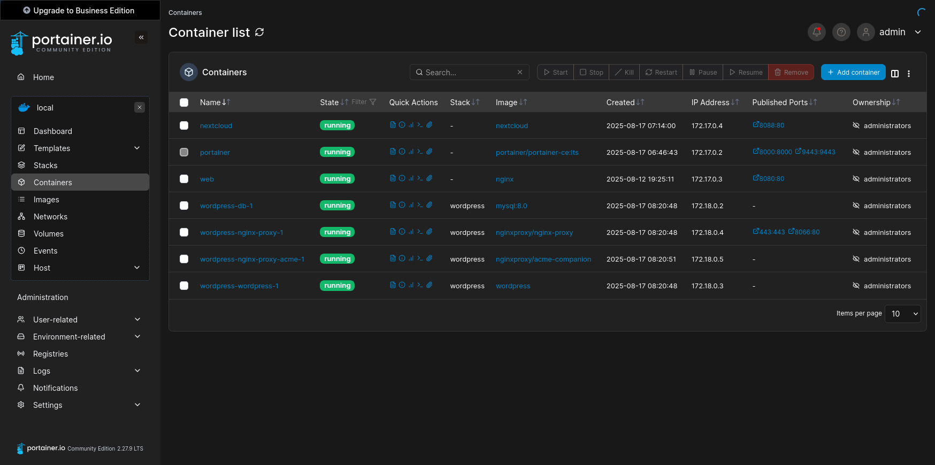Click the Remove button in the toolbar
The image size is (935, 465).
pos(791,72)
